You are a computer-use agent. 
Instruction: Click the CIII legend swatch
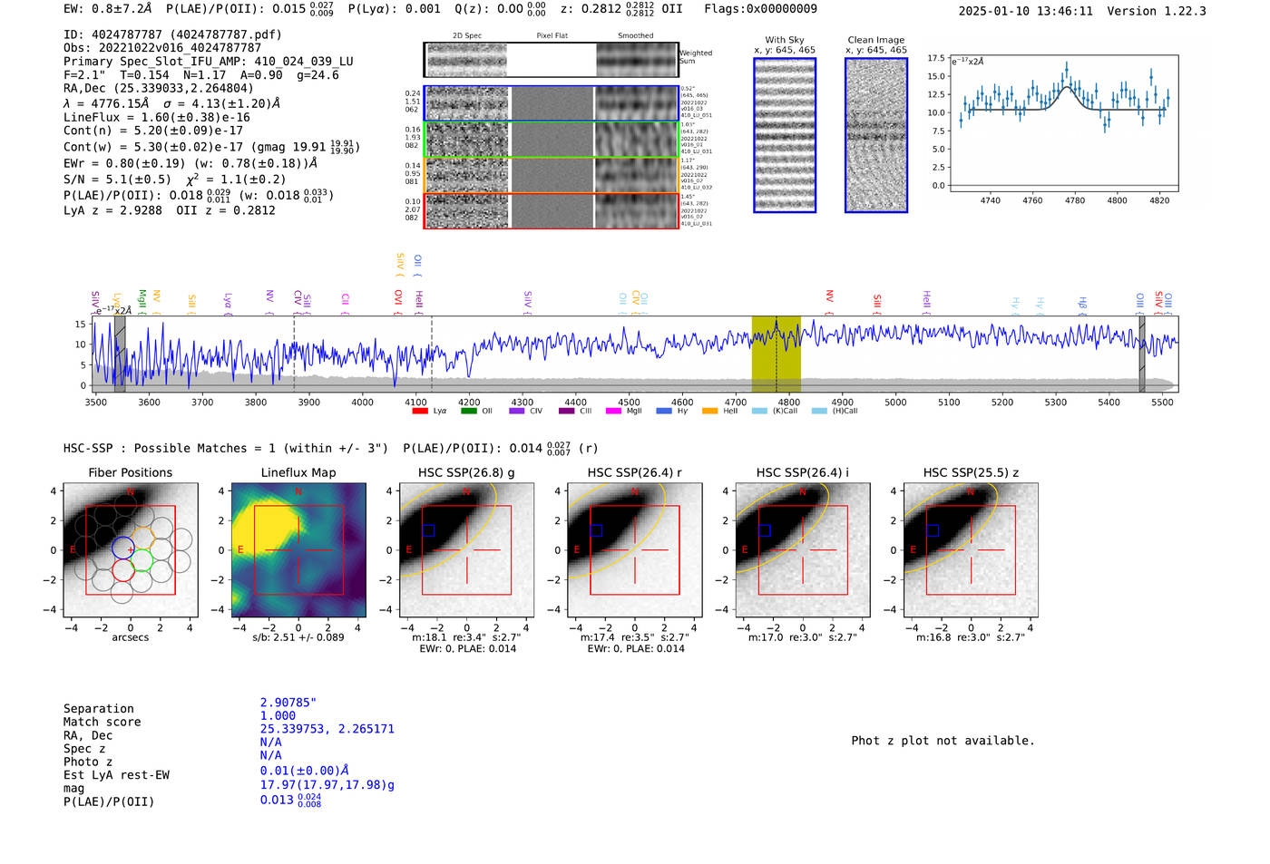coord(567,411)
